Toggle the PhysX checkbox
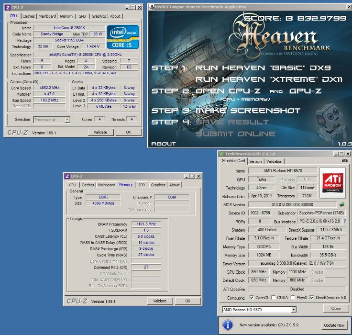The height and width of the screenshot is (335, 352). pyautogui.click(x=293, y=298)
